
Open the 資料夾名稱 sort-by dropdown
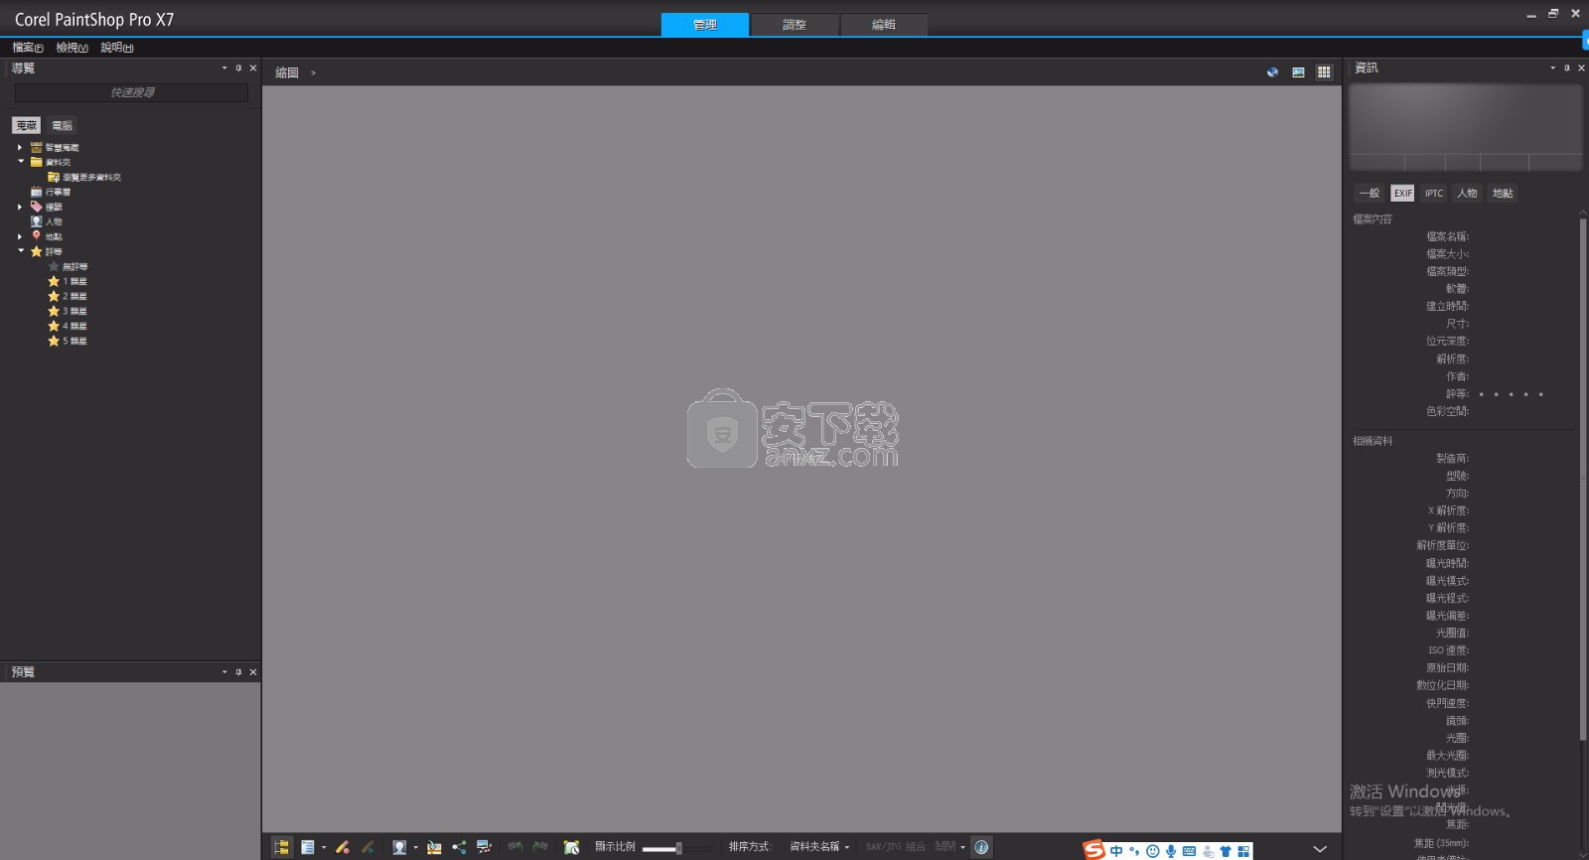pos(819,847)
